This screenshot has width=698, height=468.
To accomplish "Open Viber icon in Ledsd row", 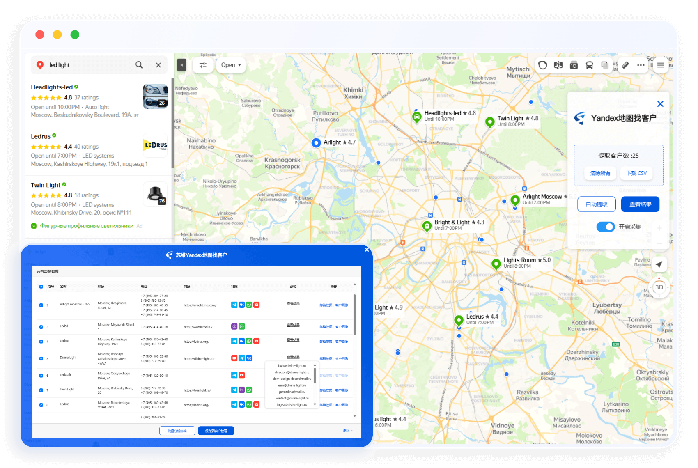I will coord(234,326).
